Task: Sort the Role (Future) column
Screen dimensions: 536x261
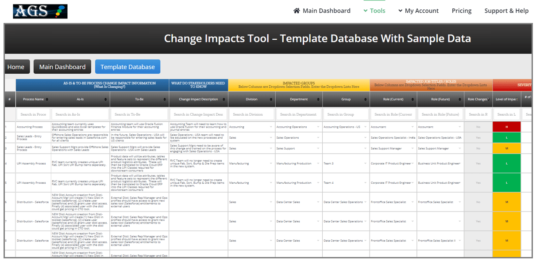Action: point(459,99)
